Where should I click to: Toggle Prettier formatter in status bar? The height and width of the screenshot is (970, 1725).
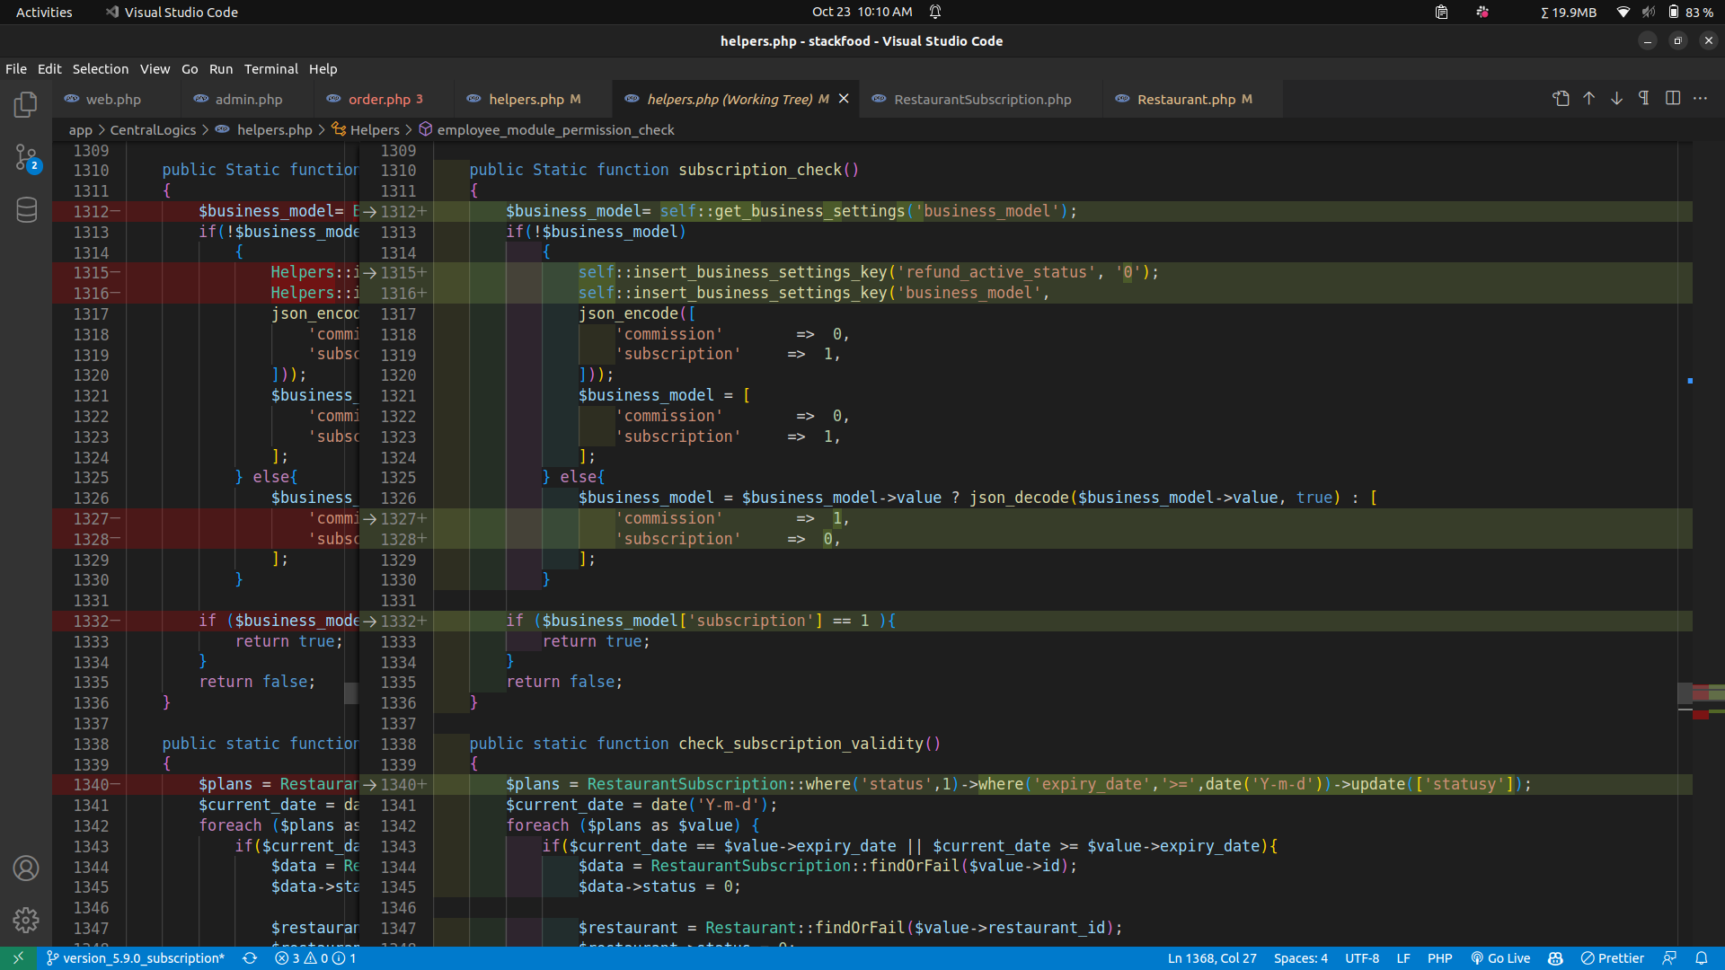tap(1612, 958)
